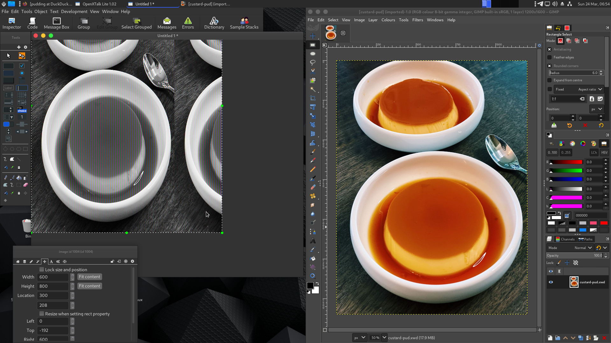The height and width of the screenshot is (343, 611).
Task: Click Fit content next to Height
Action: (x=89, y=286)
